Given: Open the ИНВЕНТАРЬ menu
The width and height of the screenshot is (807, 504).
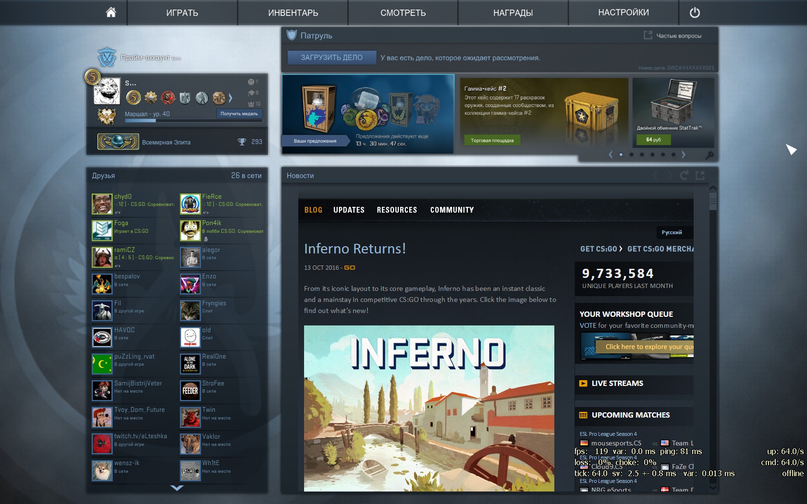Looking at the screenshot, I should click(x=293, y=12).
